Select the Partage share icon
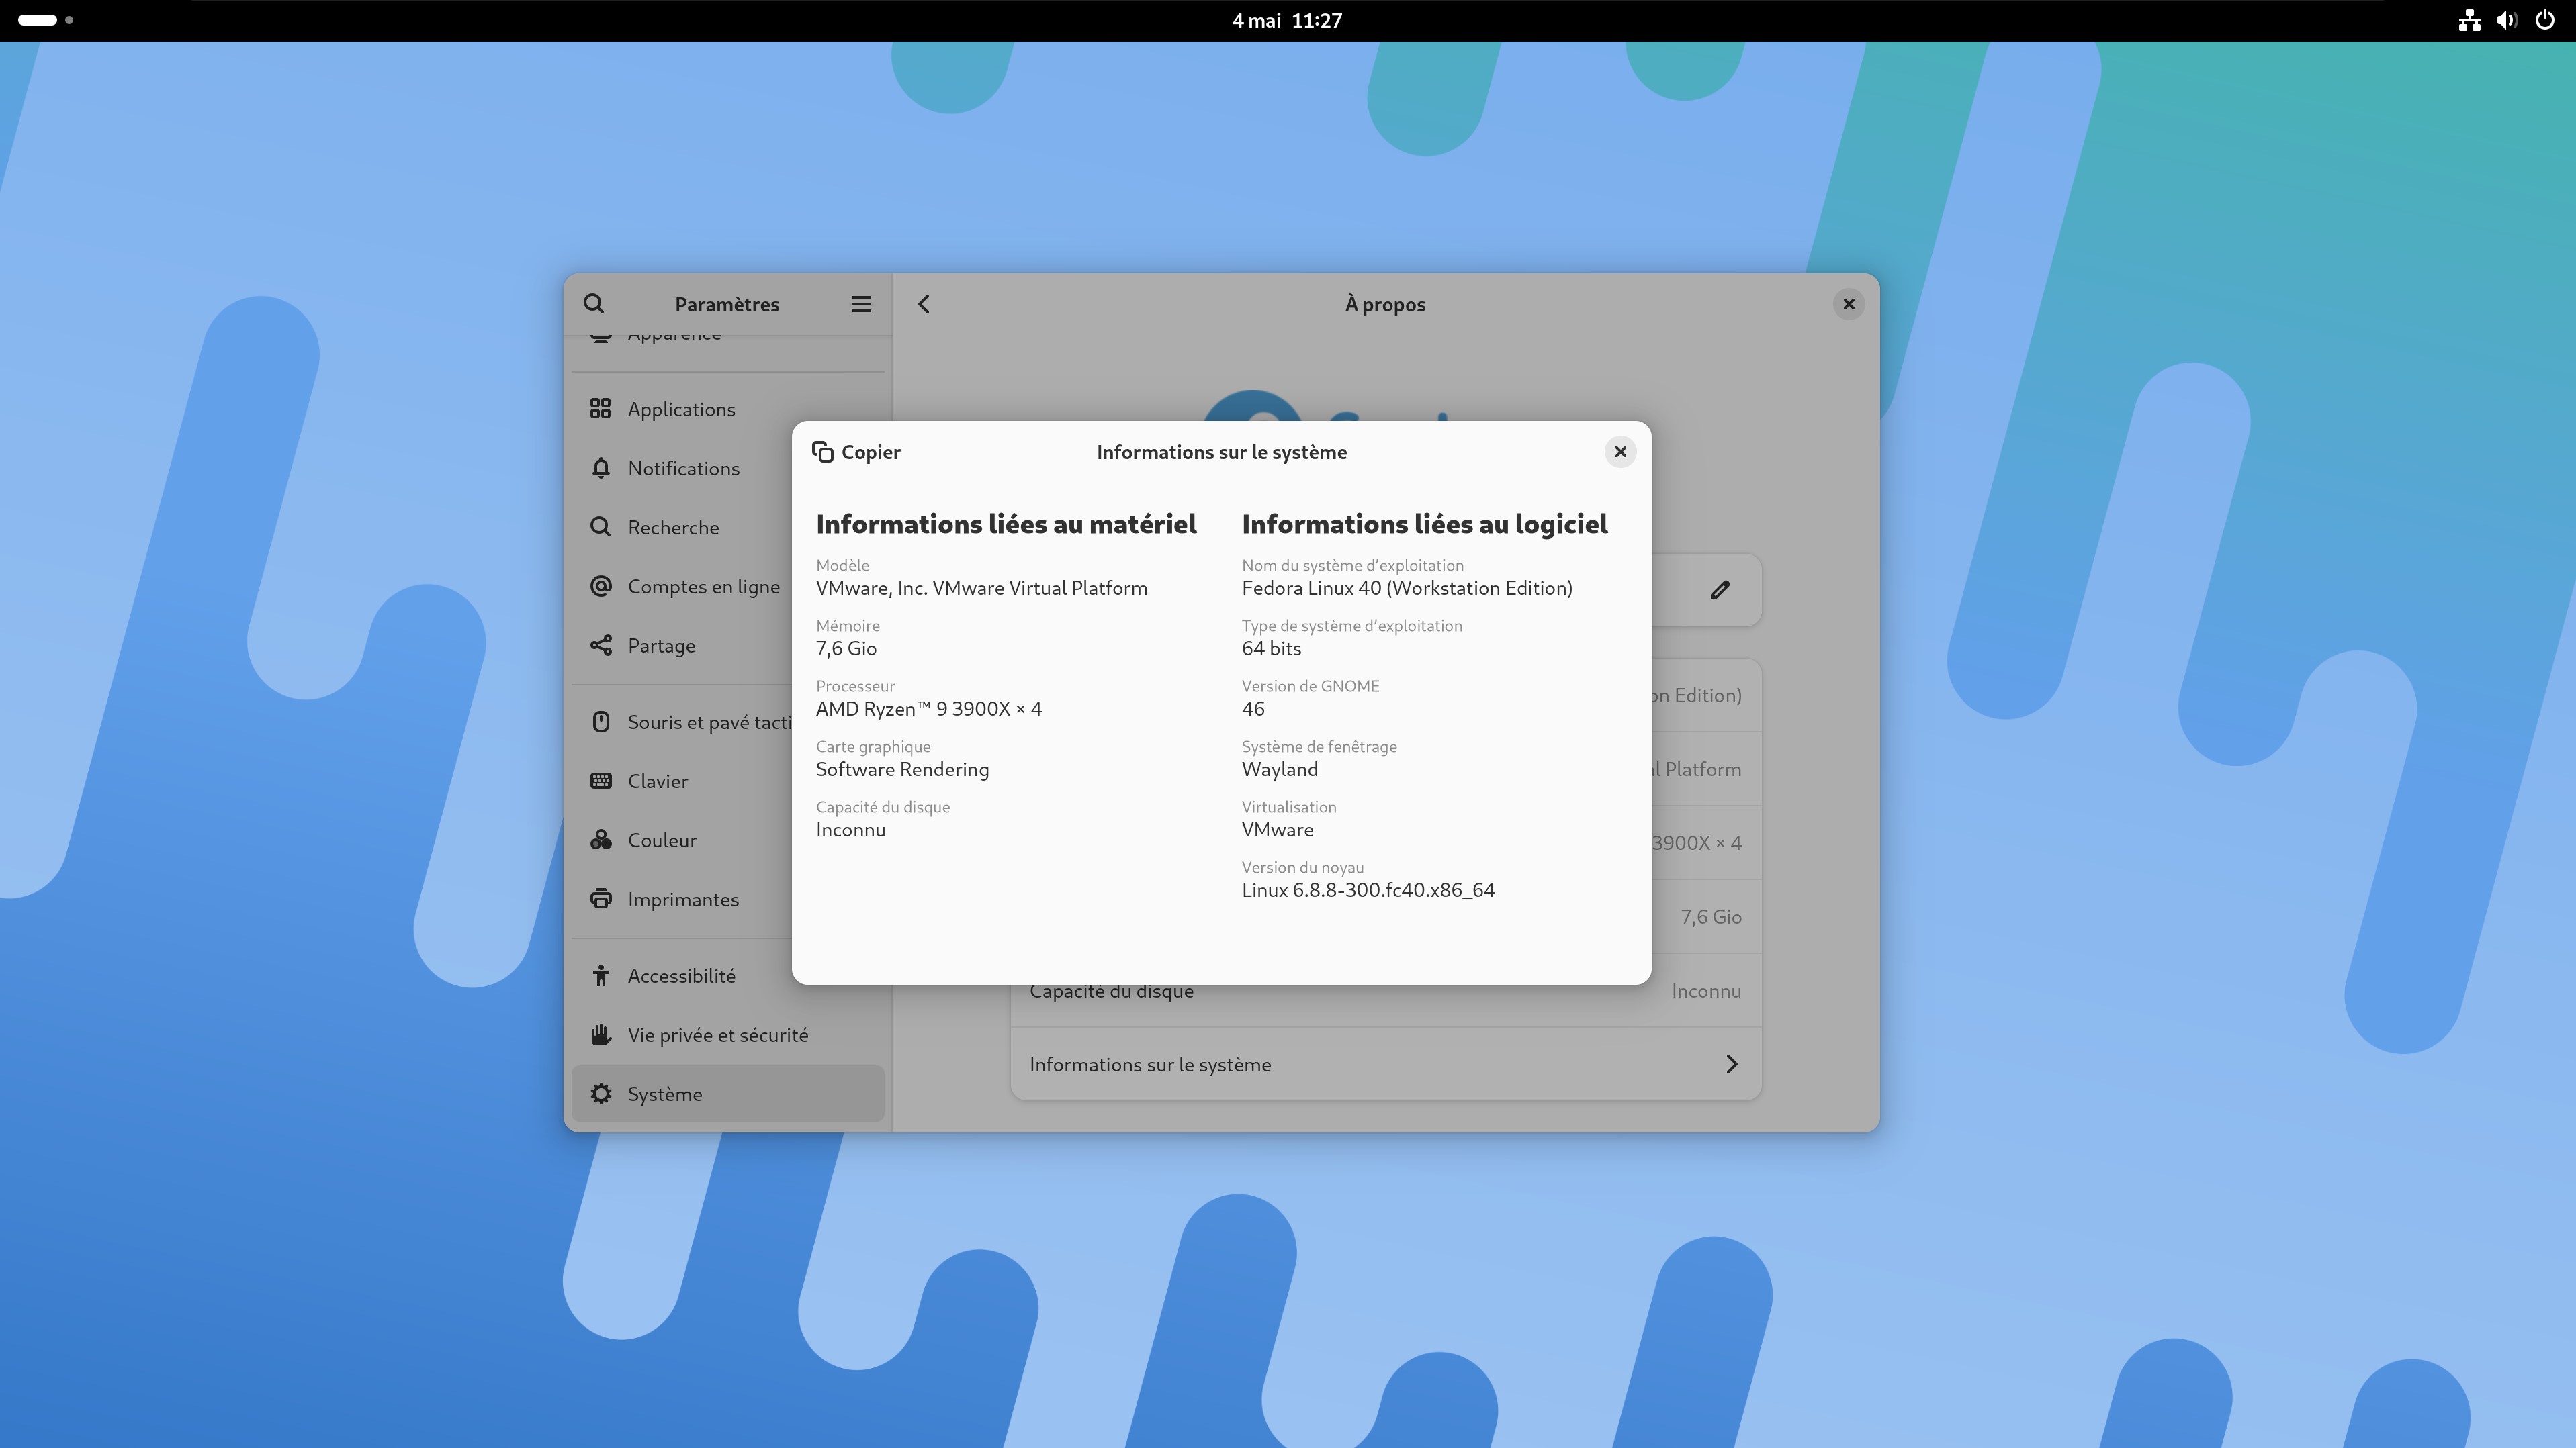 tap(601, 646)
